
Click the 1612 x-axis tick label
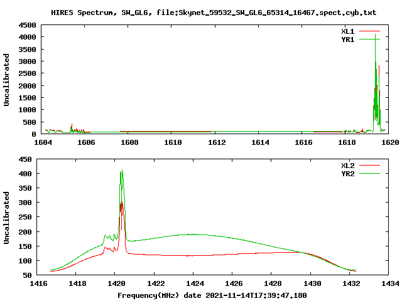coord(217,142)
